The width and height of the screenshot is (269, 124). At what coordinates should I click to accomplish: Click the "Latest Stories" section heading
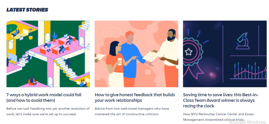click(27, 10)
